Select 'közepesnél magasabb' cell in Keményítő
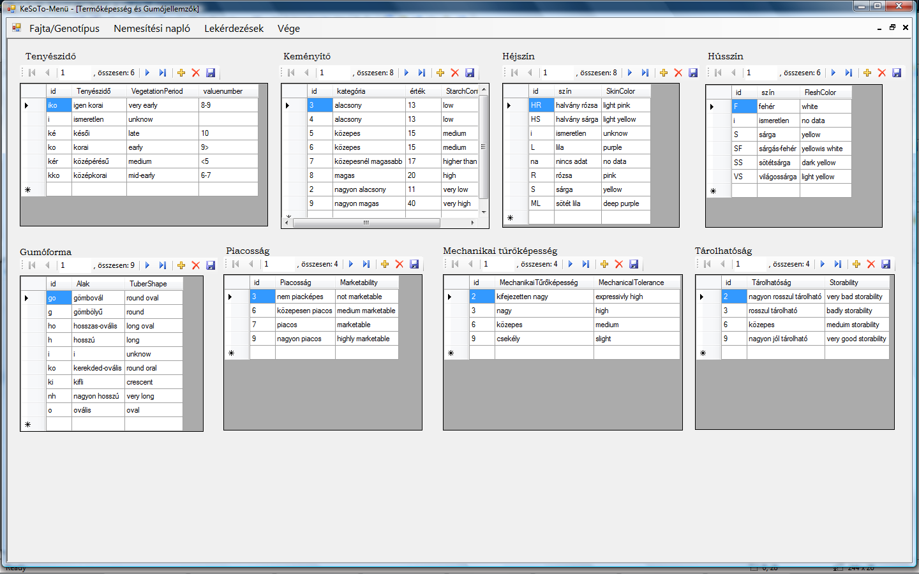919x574 pixels. pyautogui.click(x=369, y=161)
